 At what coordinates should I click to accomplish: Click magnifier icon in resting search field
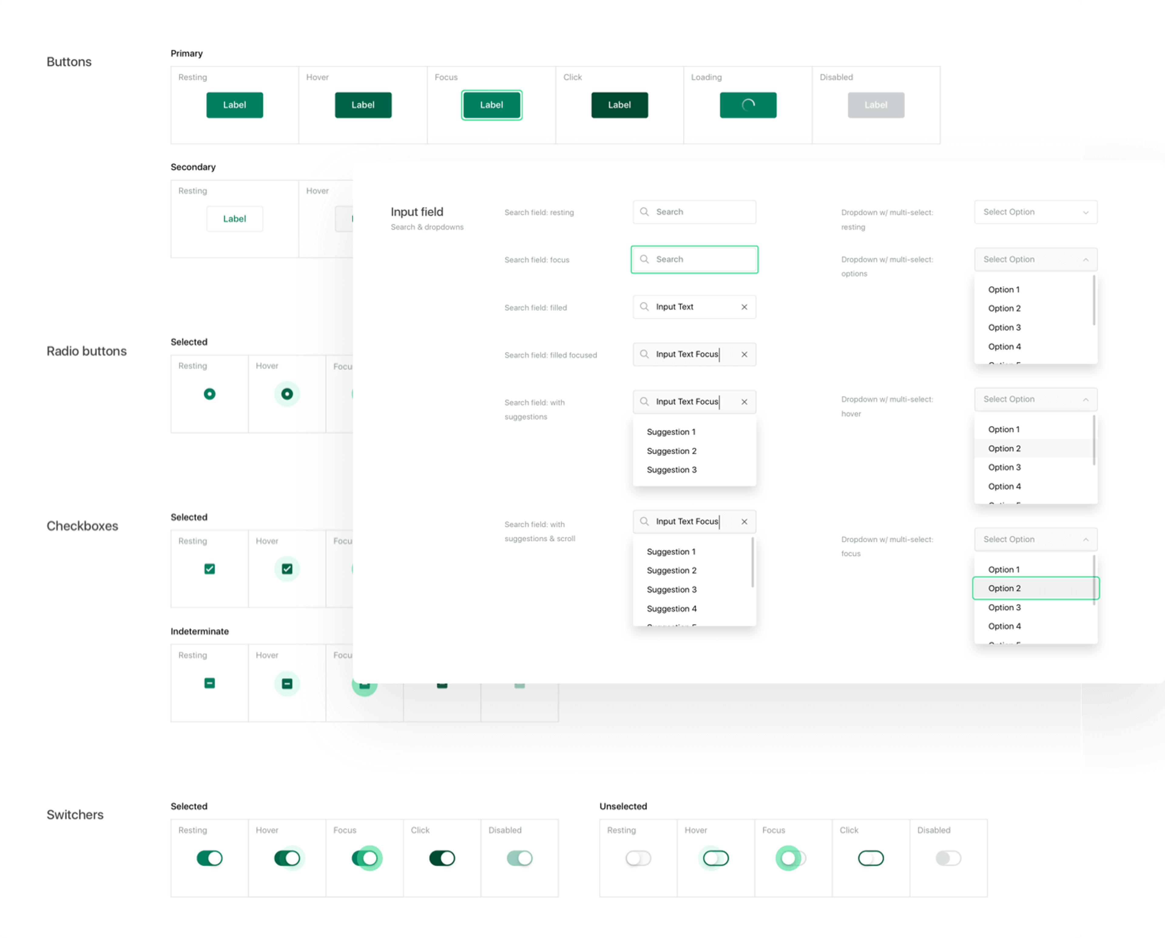point(644,212)
